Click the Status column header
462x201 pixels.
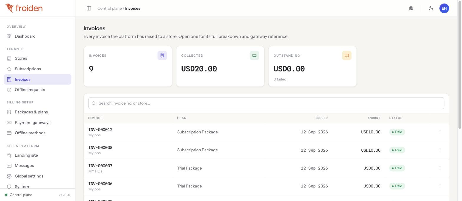coord(396,118)
